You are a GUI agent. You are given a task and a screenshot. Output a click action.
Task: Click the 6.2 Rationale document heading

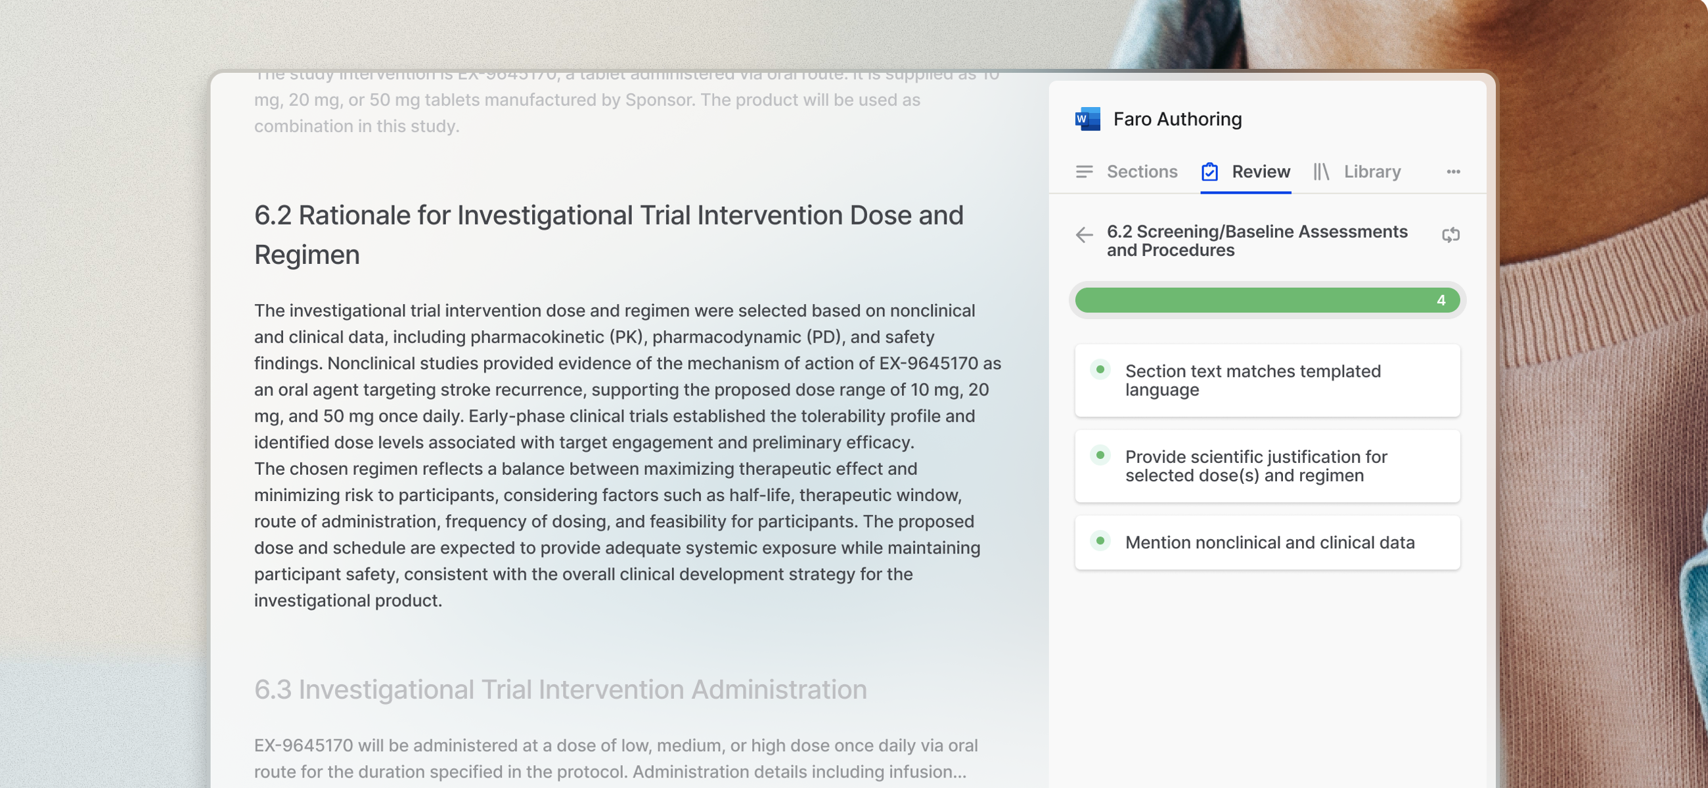(608, 234)
